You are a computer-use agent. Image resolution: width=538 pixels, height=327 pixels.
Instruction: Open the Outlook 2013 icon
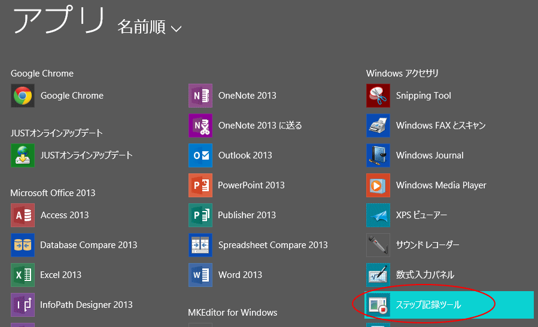coord(200,155)
